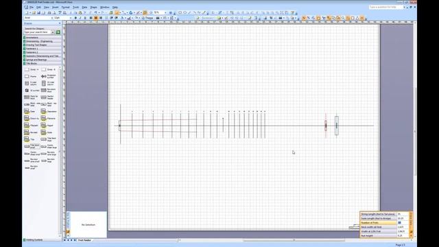
Task: Select the Rectangle drawing tool
Action: 180,12
